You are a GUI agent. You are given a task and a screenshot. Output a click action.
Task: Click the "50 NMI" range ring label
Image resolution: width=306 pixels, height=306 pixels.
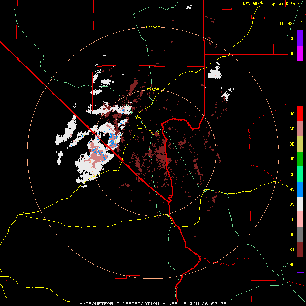(153, 90)
